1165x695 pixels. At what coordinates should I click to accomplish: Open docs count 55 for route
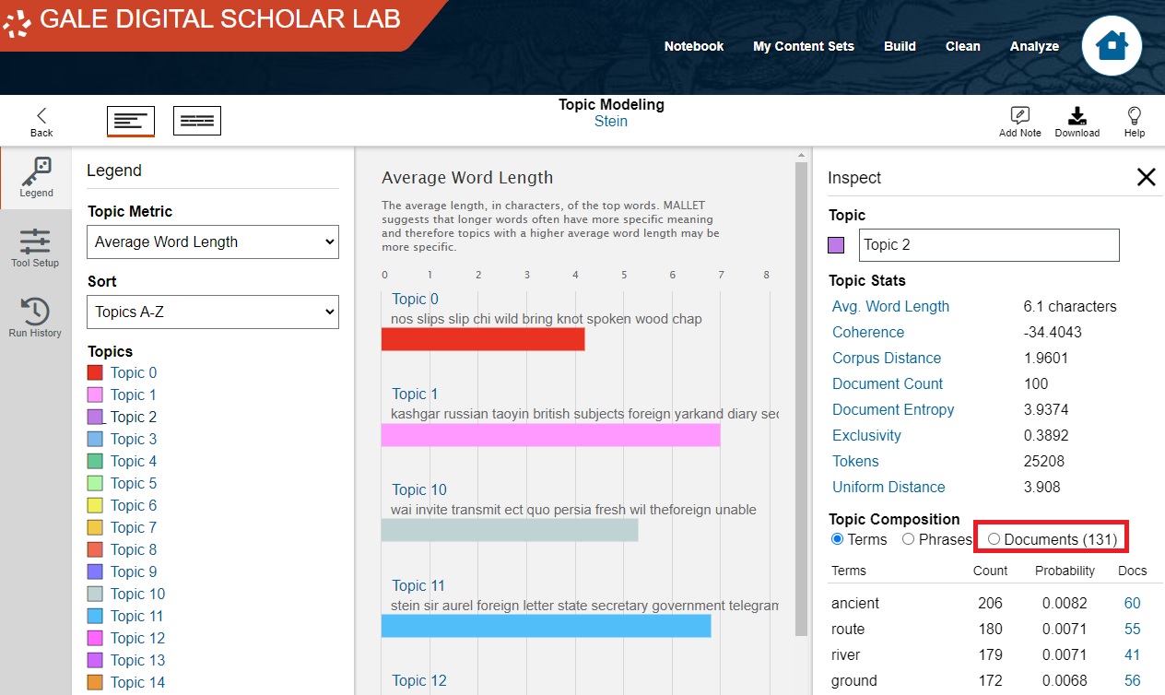point(1132,629)
